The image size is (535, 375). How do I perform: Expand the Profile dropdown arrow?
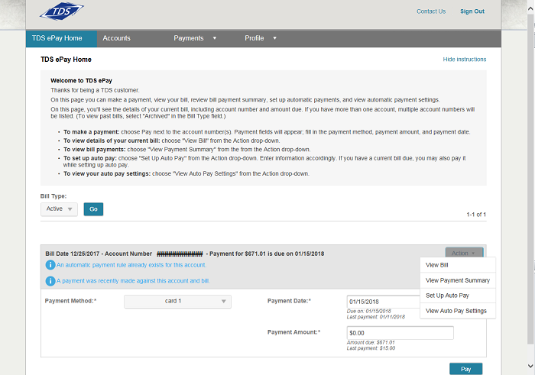coord(274,38)
